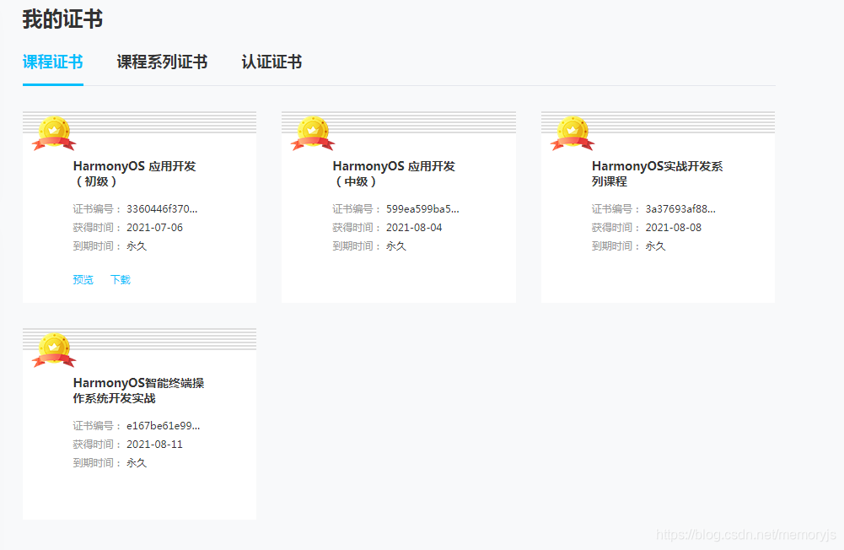Click medal icon on HarmonyOS 应用开发（初级）card
The height and width of the screenshot is (550, 844).
(54, 133)
